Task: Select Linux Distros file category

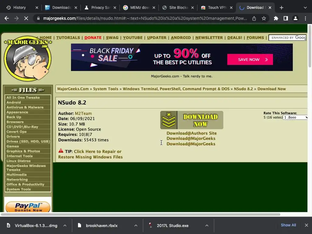Action: 18,161
